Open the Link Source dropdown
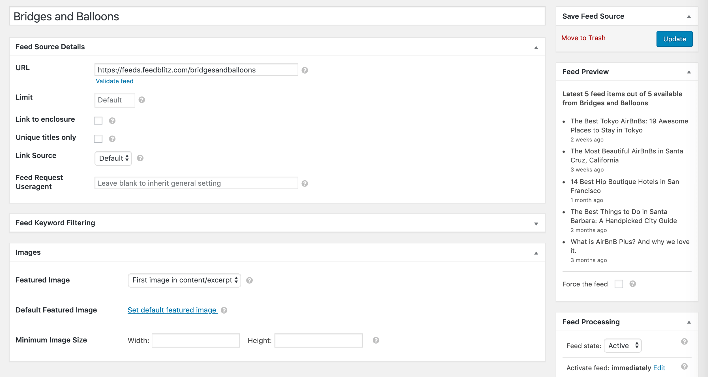 coord(113,158)
